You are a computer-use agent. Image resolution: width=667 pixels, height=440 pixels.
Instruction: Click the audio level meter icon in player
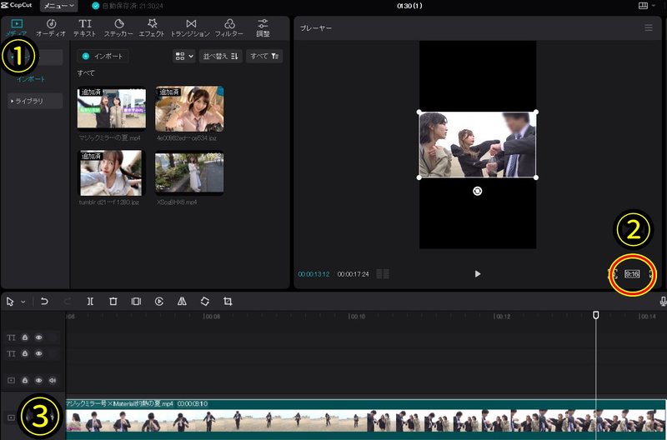coord(383,274)
